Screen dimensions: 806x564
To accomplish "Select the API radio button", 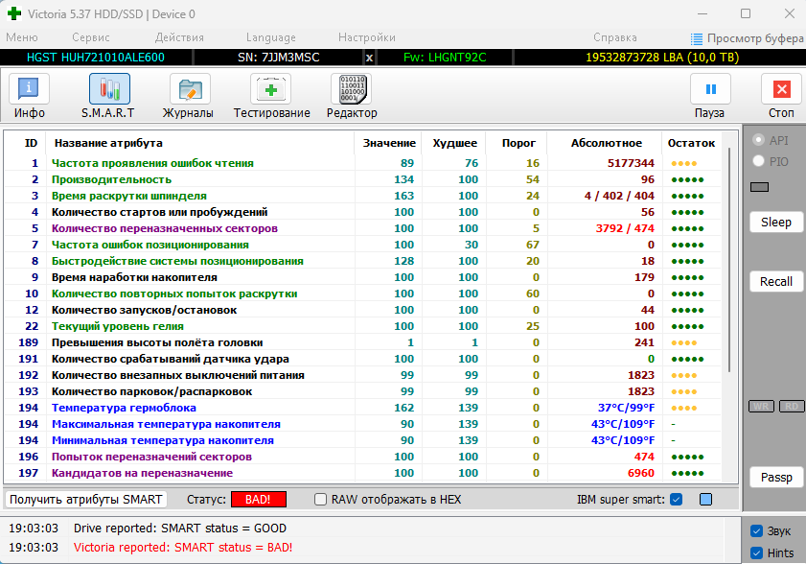I will click(x=758, y=140).
